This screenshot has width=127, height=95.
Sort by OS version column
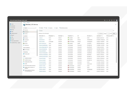tap(90, 36)
